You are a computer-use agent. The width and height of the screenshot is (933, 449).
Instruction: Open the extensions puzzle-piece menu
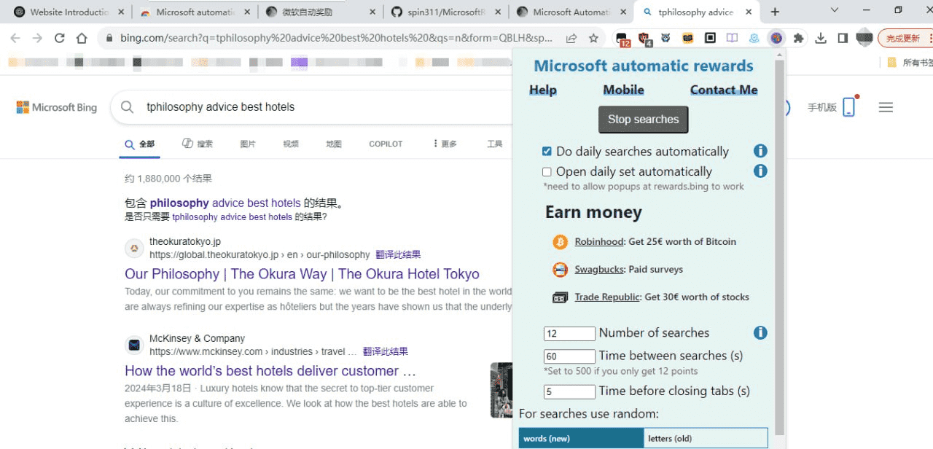coord(799,38)
